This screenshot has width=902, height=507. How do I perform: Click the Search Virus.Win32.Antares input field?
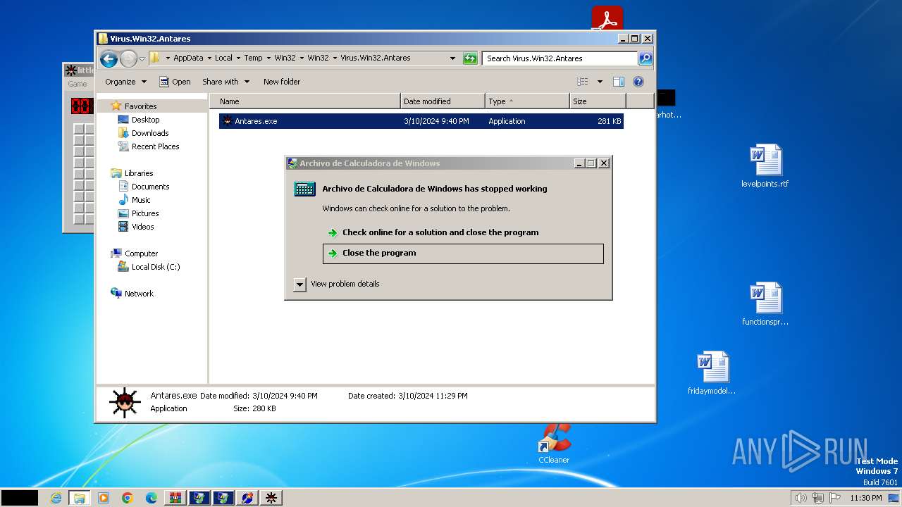click(x=560, y=58)
